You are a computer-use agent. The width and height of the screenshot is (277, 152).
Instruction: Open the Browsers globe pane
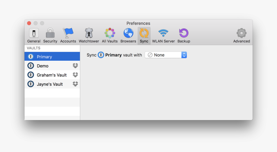point(128,35)
